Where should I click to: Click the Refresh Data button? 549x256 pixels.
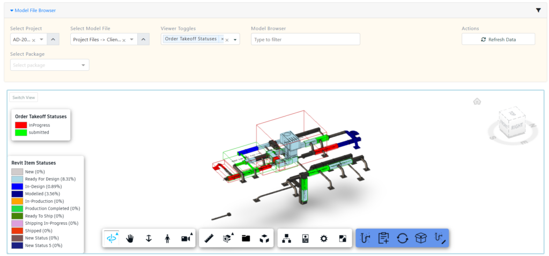click(498, 39)
